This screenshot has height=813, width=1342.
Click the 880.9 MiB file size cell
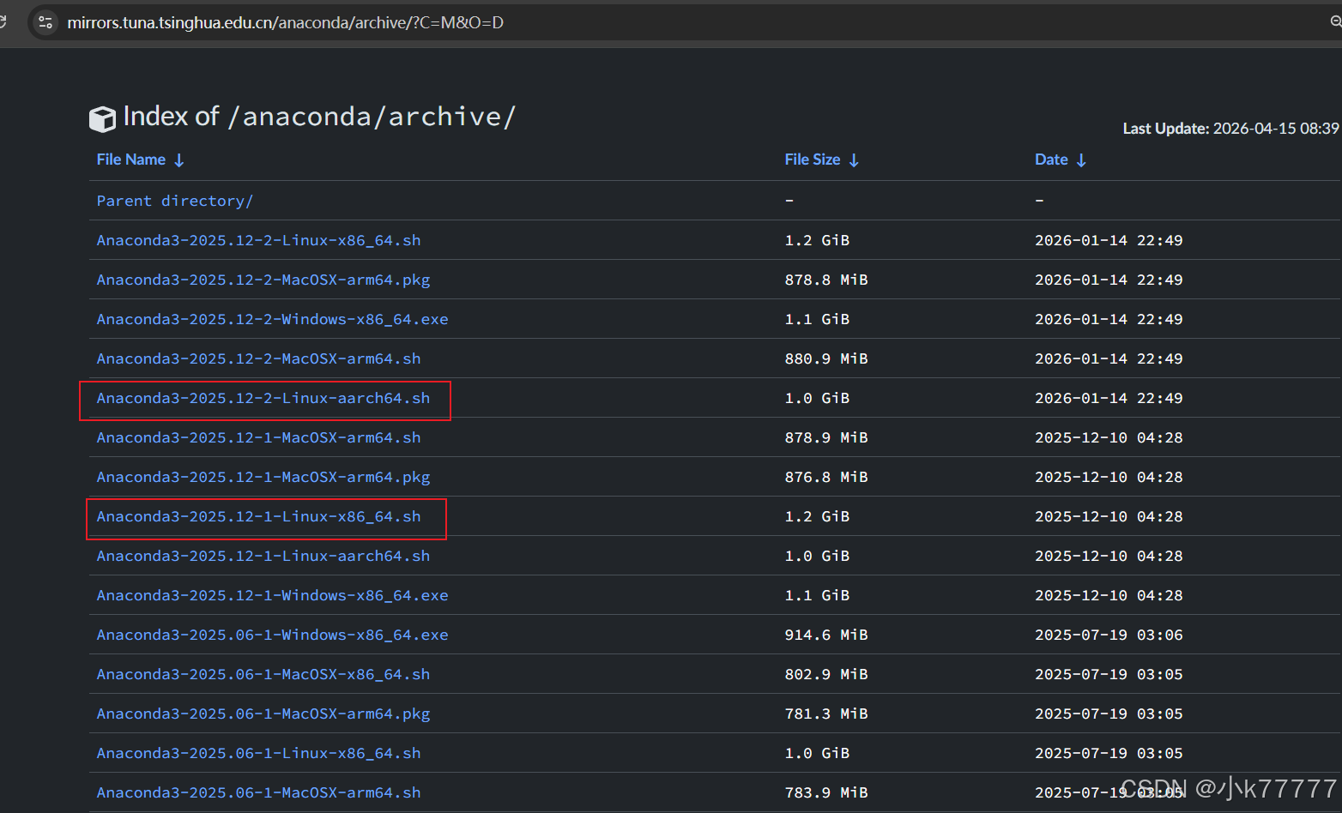[826, 358]
